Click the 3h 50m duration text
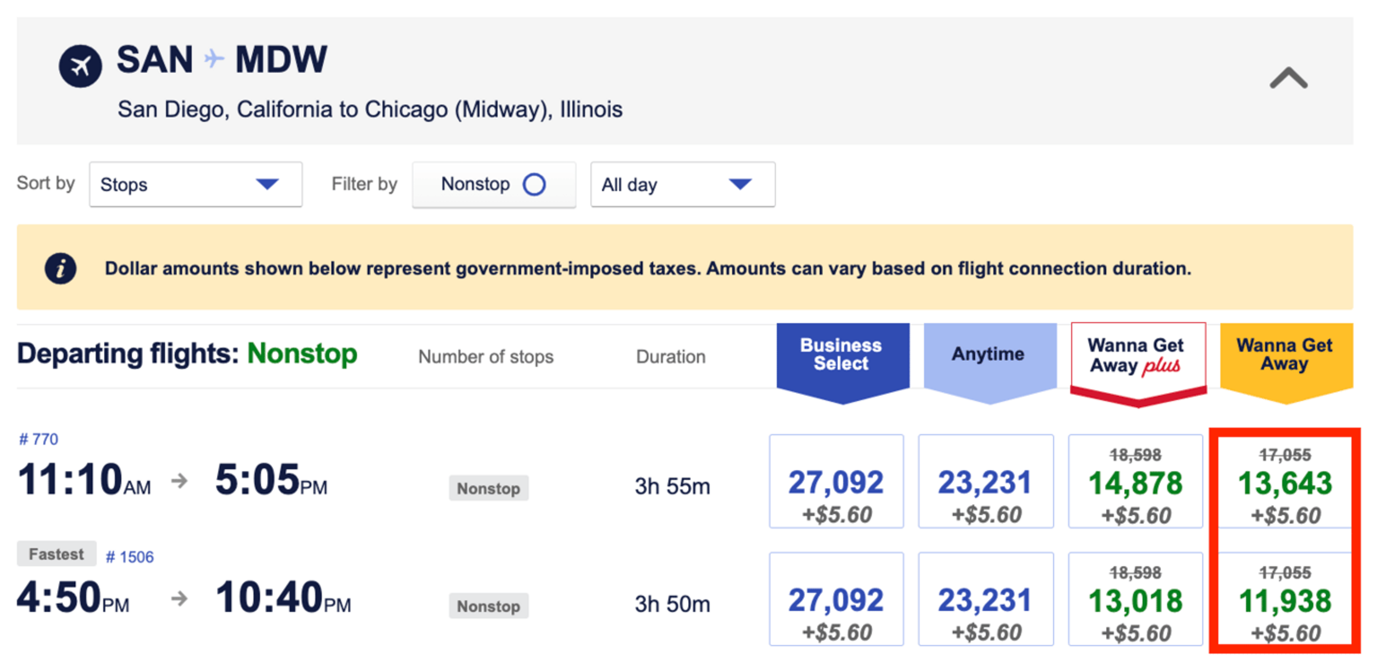 click(672, 604)
